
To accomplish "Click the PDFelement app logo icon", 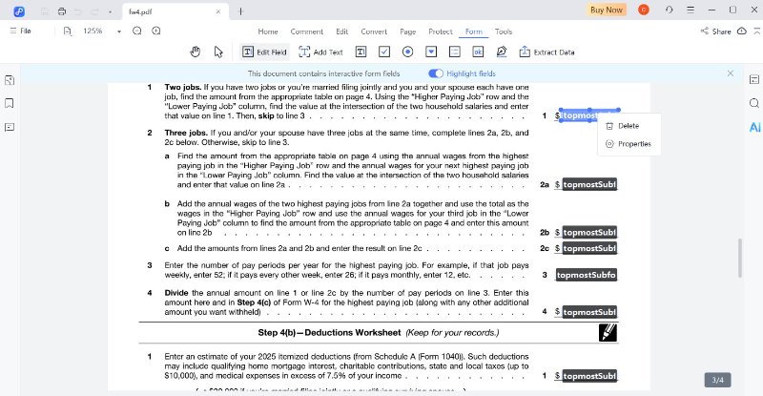I will (19, 10).
